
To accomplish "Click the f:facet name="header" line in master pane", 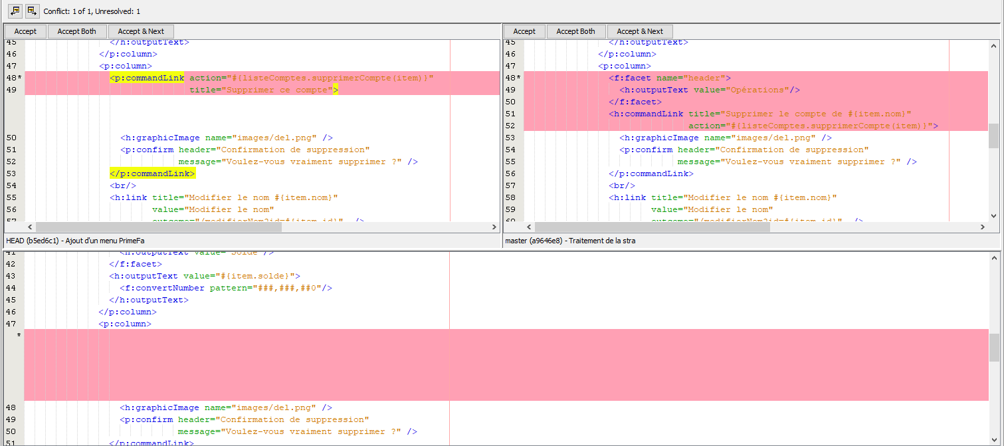I will tap(670, 78).
